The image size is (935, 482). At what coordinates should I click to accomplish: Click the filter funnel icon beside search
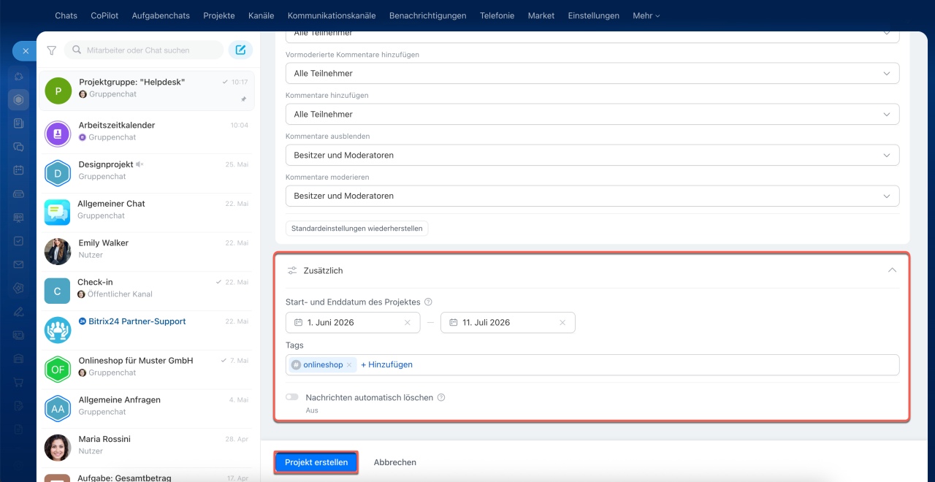tap(51, 50)
